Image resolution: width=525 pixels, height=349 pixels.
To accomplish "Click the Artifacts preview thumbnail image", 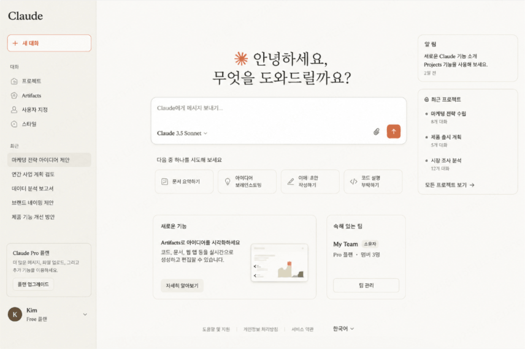I will 279,263.
